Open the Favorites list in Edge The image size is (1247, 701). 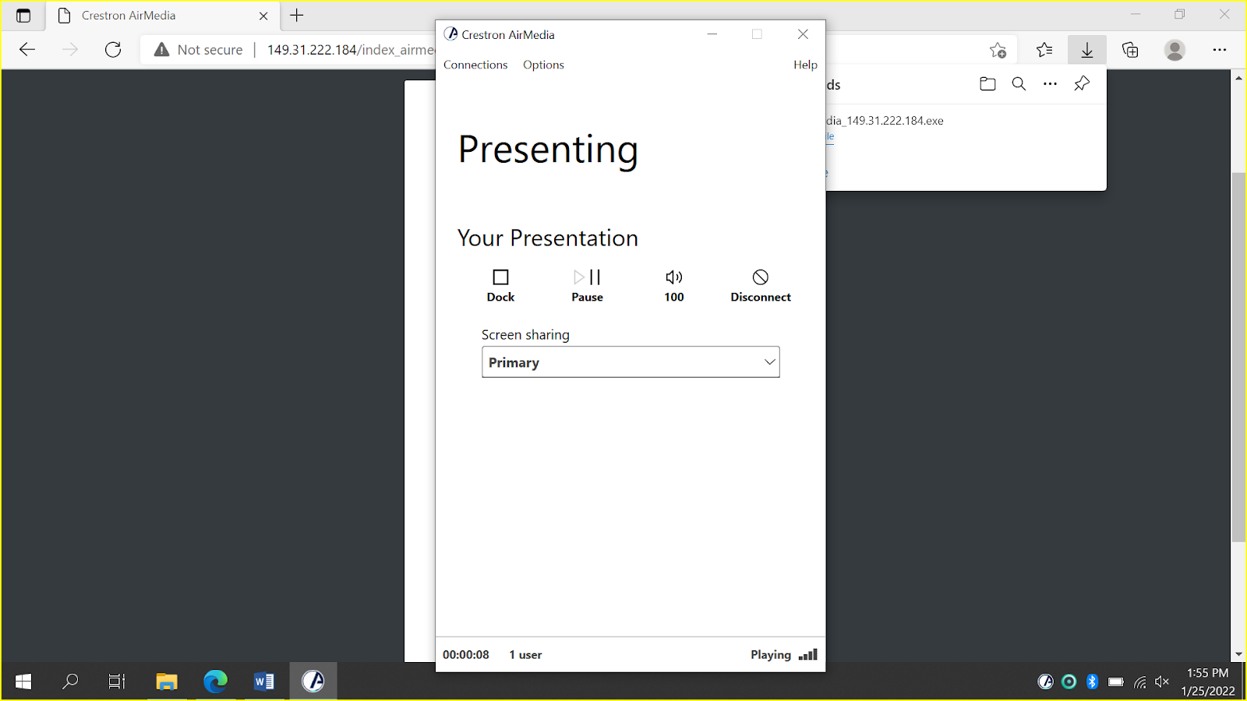1044,50
